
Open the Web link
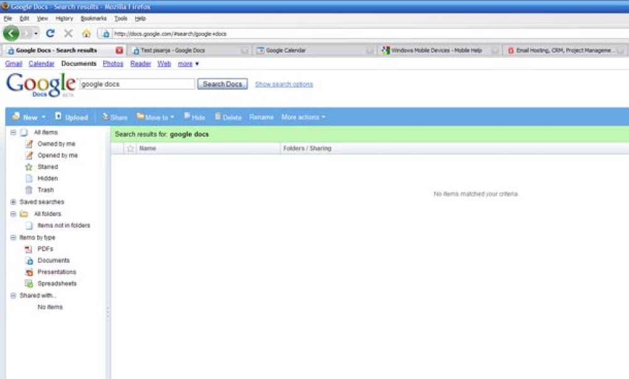164,63
